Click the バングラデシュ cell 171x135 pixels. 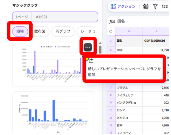point(129,103)
